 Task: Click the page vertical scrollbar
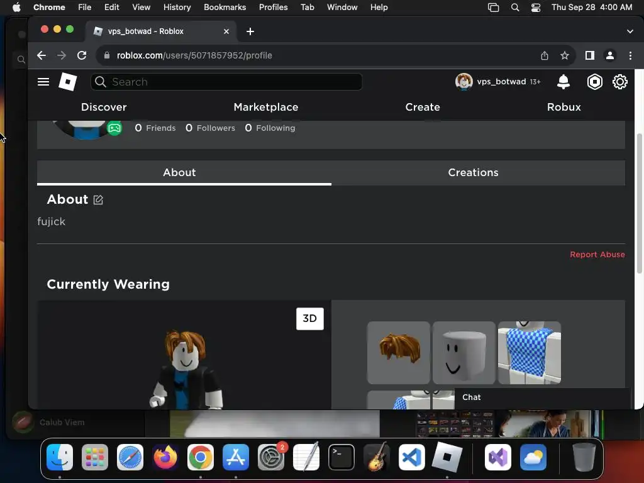[x=639, y=203]
